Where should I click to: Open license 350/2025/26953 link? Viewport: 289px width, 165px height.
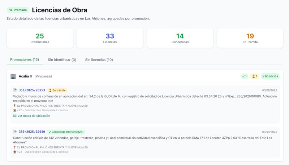32,90
